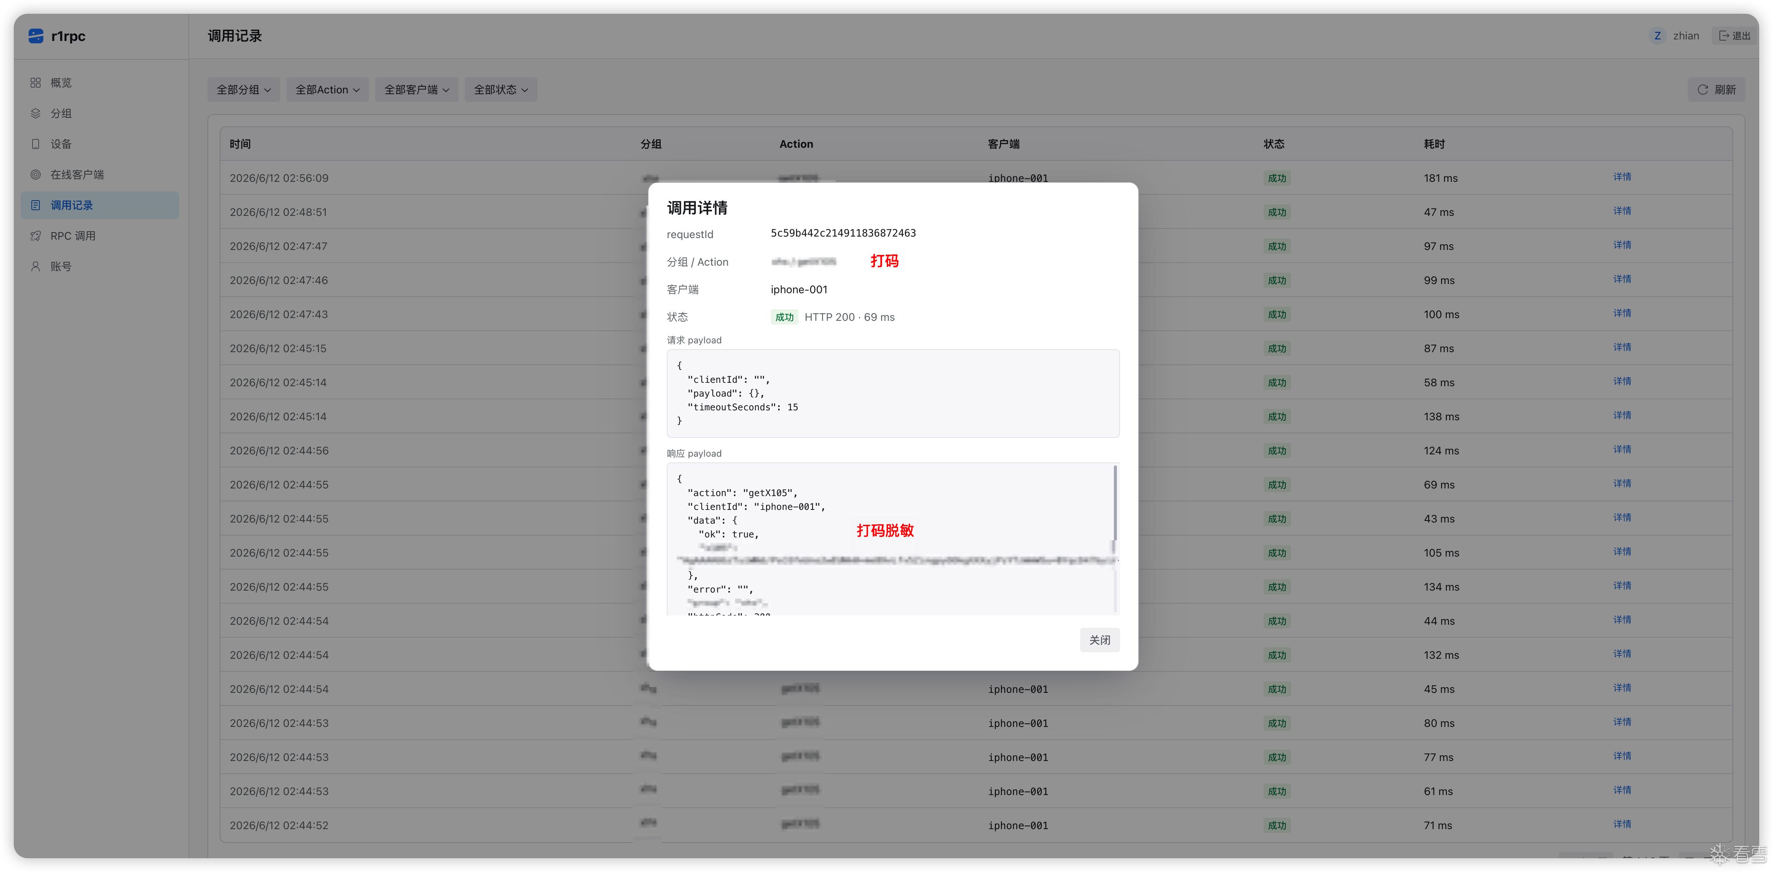1773x872 pixels.
Task: Click the 请求 payload code box
Action: (893, 393)
